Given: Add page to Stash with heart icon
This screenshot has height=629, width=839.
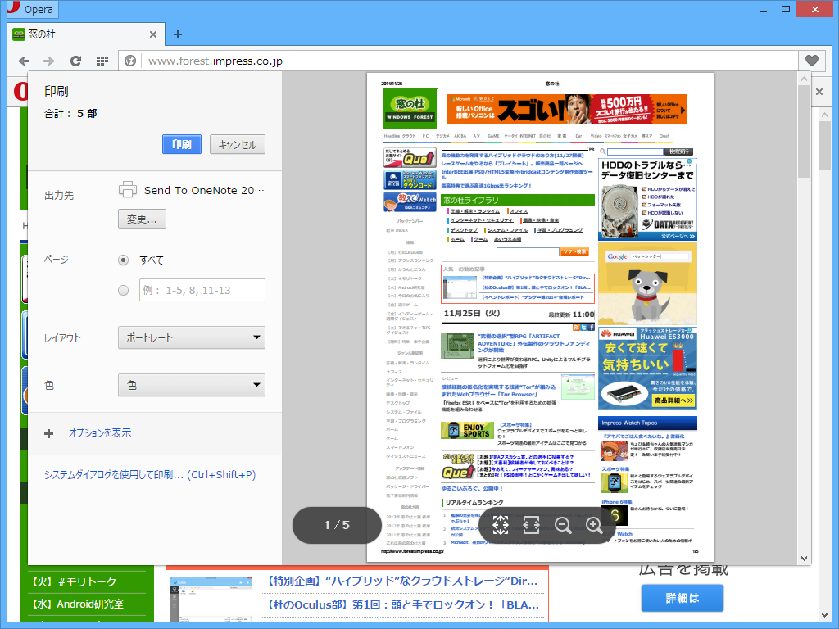Looking at the screenshot, I should click(x=812, y=61).
